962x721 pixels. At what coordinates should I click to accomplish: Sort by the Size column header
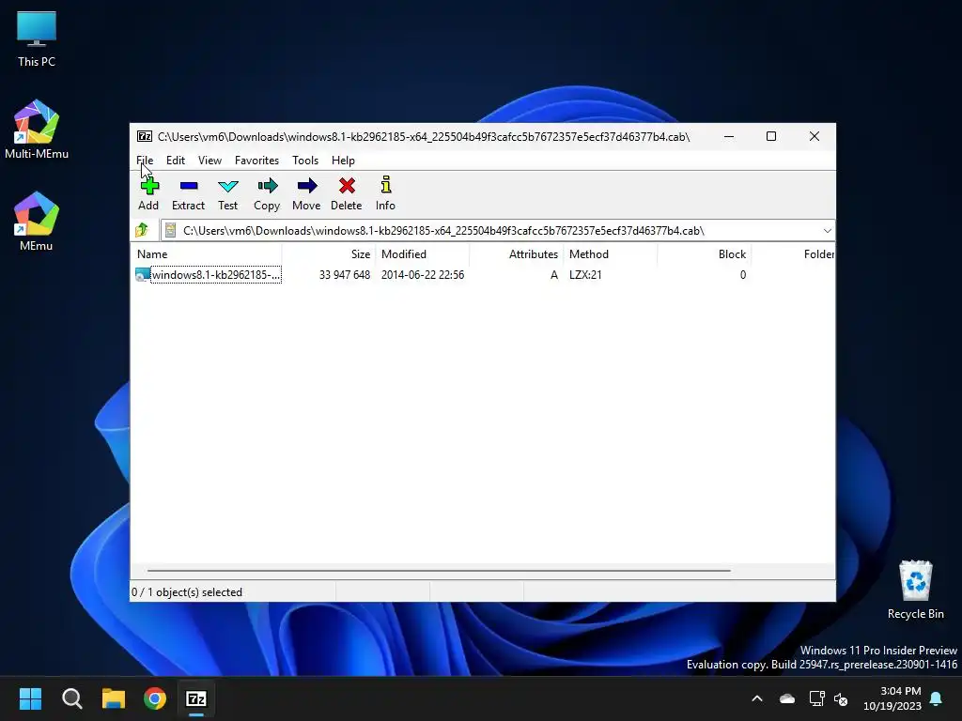point(329,253)
